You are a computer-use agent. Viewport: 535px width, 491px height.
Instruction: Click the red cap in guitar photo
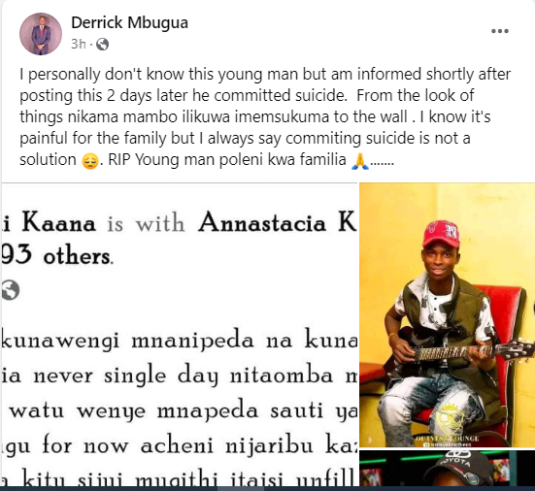[x=441, y=233]
